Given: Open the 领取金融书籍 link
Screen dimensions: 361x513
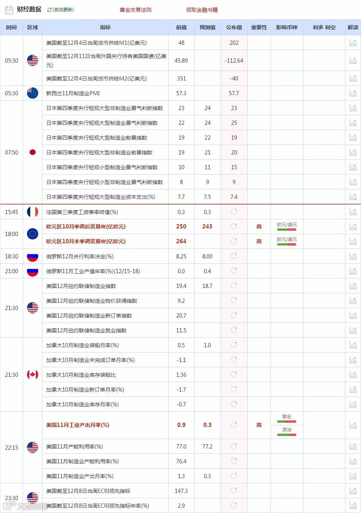Looking at the screenshot, I should click(x=202, y=10).
